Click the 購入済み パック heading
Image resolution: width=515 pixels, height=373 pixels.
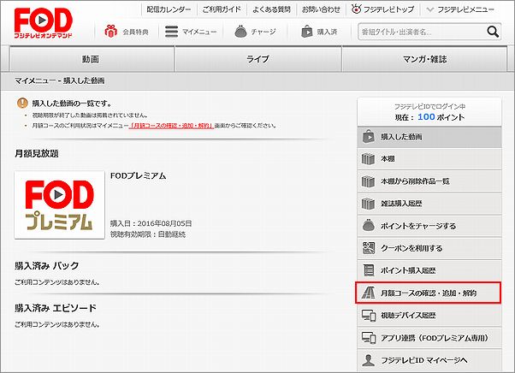pyautogui.click(x=47, y=265)
